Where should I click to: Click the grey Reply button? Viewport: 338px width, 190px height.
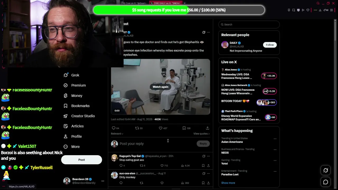pos(203,144)
